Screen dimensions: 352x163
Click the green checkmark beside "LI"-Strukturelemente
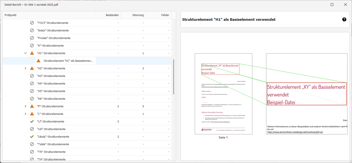(x=32, y=121)
